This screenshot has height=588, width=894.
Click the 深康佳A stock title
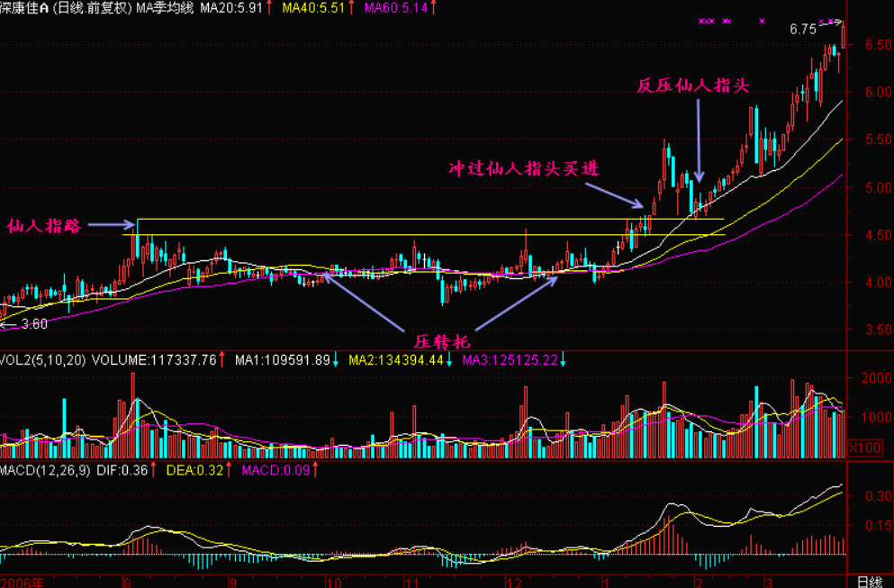point(25,7)
